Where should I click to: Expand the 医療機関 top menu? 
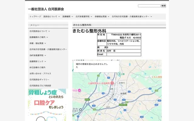[68, 17]
